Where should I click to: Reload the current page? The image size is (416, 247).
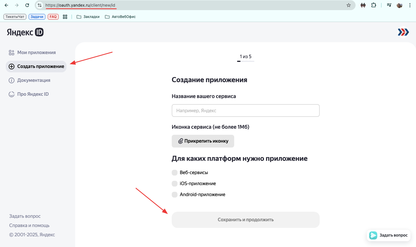(27, 5)
